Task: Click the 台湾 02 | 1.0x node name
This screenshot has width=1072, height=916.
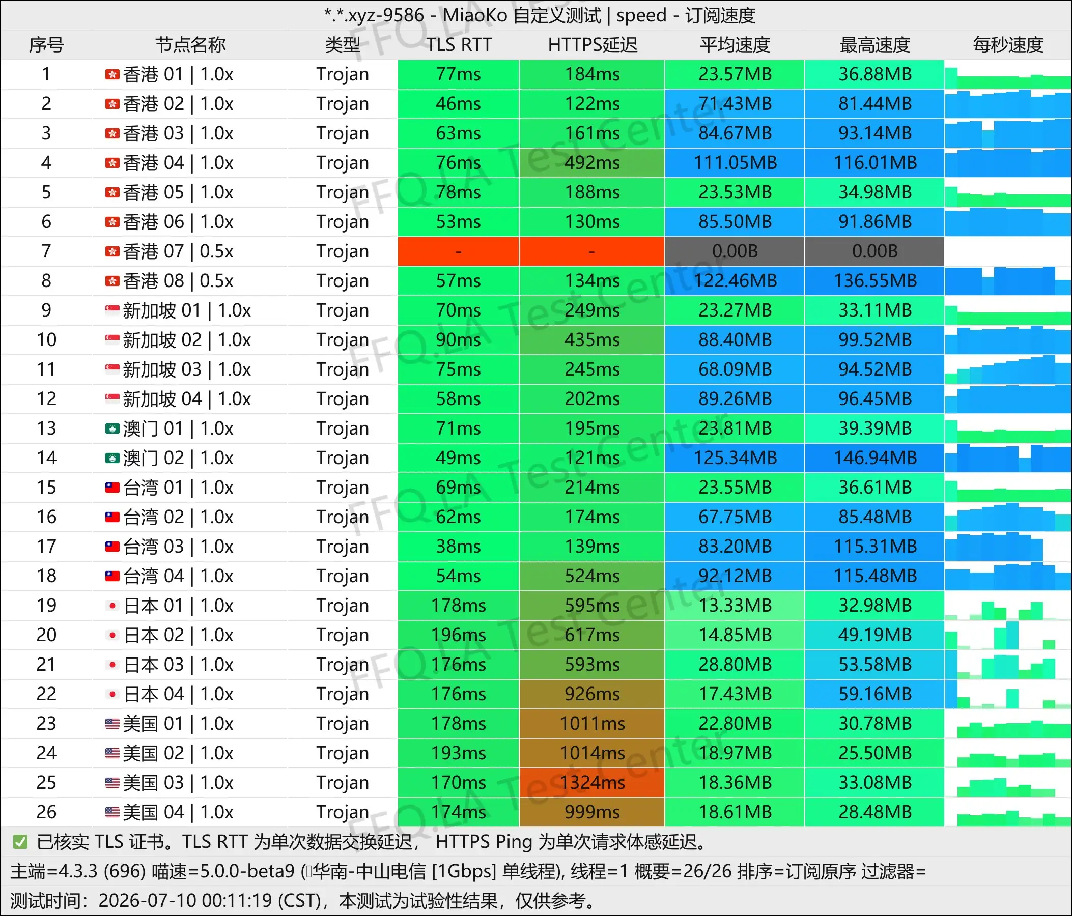Action: click(x=178, y=517)
